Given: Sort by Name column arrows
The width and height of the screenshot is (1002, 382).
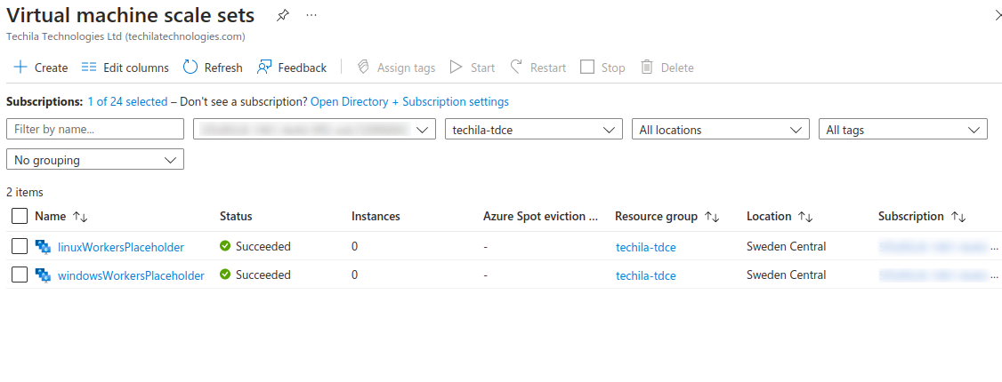Looking at the screenshot, I should pos(80,217).
